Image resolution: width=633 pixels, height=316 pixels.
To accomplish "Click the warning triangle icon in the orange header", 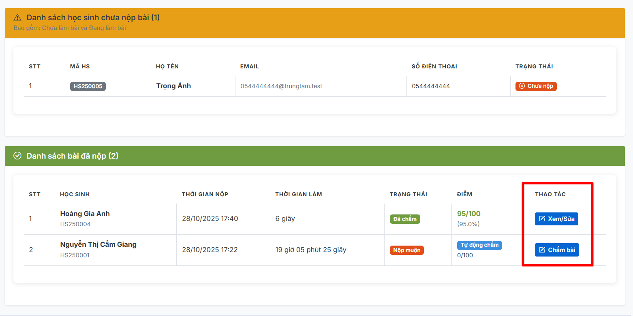I will [17, 18].
